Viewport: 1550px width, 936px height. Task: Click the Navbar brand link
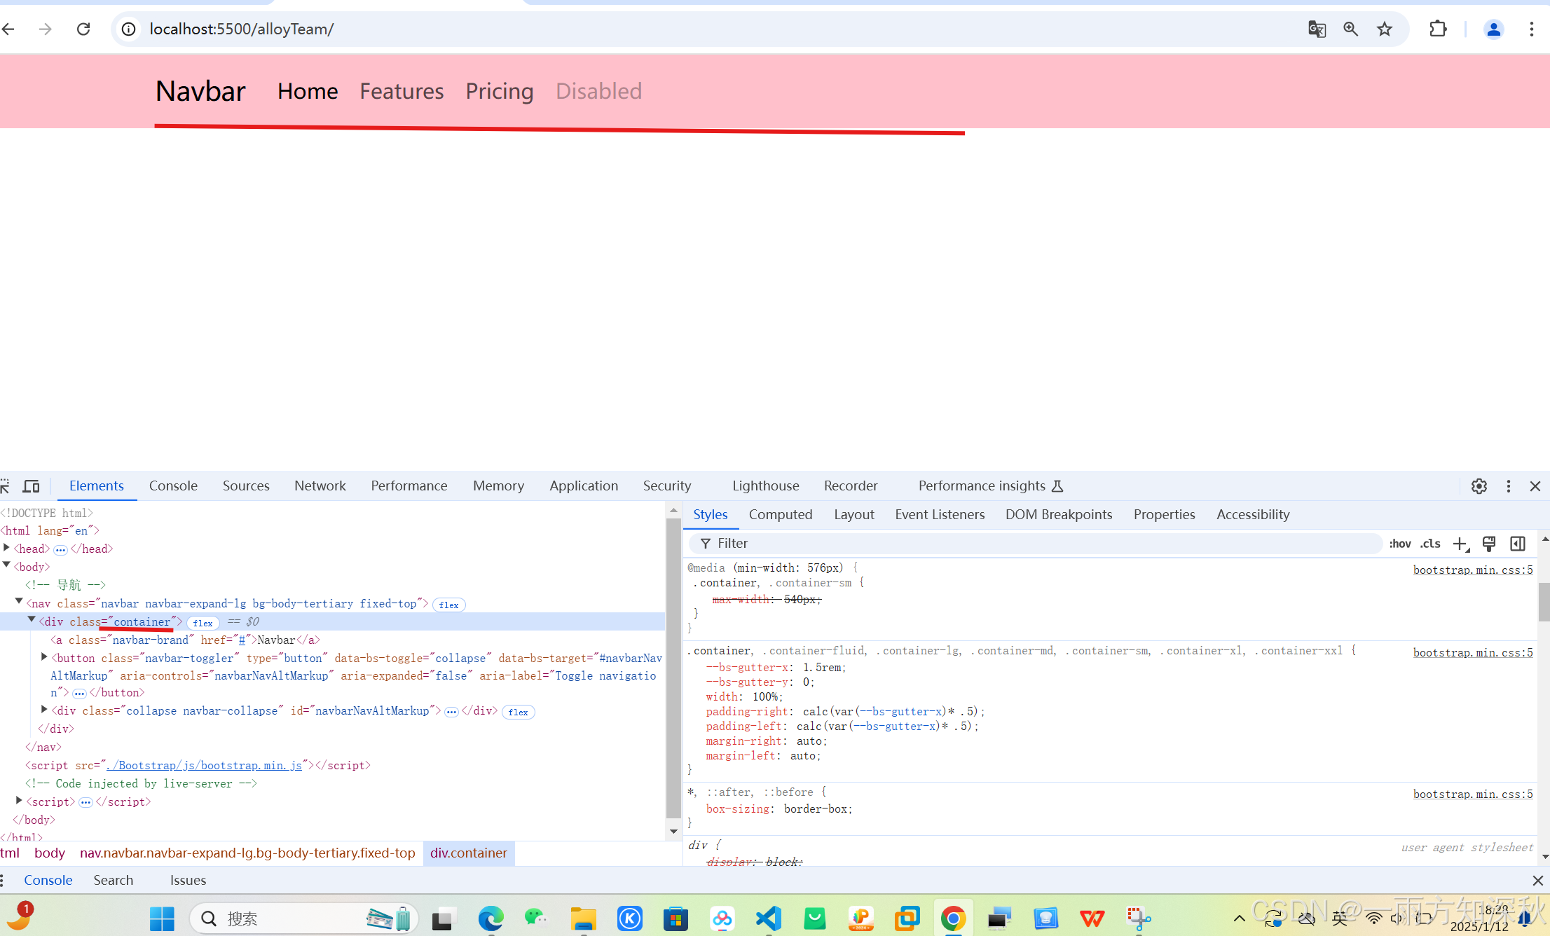click(x=200, y=91)
